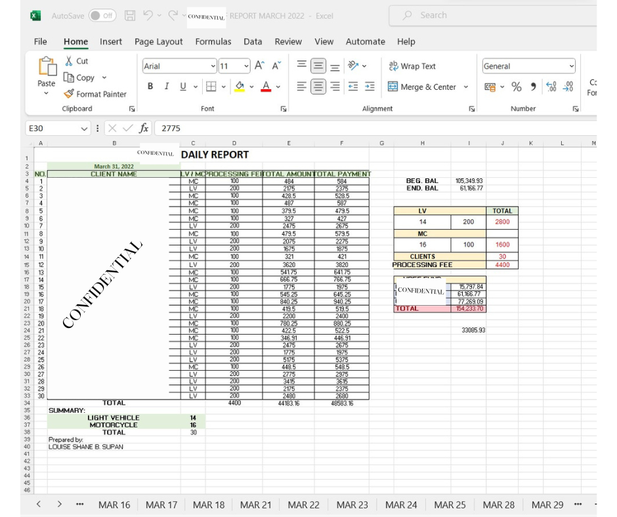This screenshot has height=517, width=617.
Task: Click Decrease Indent icon
Action: tap(353, 87)
